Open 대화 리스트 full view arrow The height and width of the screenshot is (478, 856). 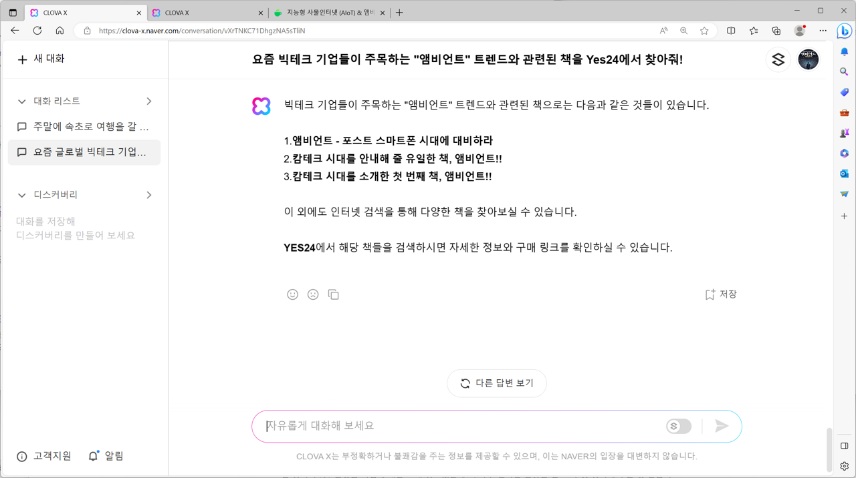[x=148, y=101]
